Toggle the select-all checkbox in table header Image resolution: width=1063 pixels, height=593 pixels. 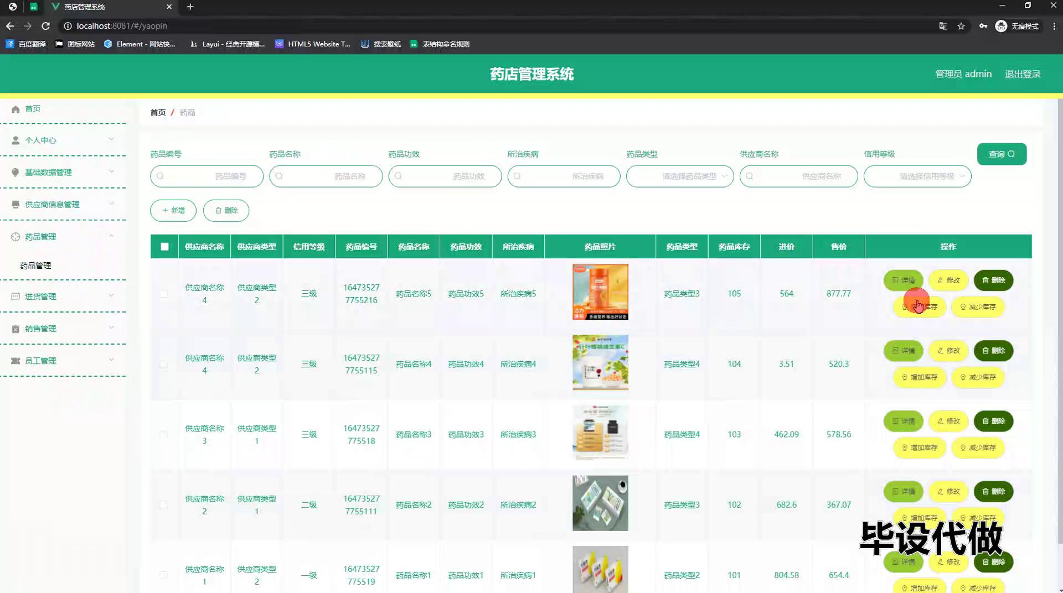point(164,247)
